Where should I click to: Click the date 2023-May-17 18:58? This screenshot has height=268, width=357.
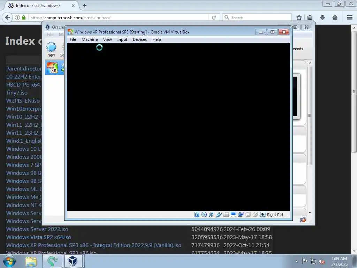(x=248, y=237)
